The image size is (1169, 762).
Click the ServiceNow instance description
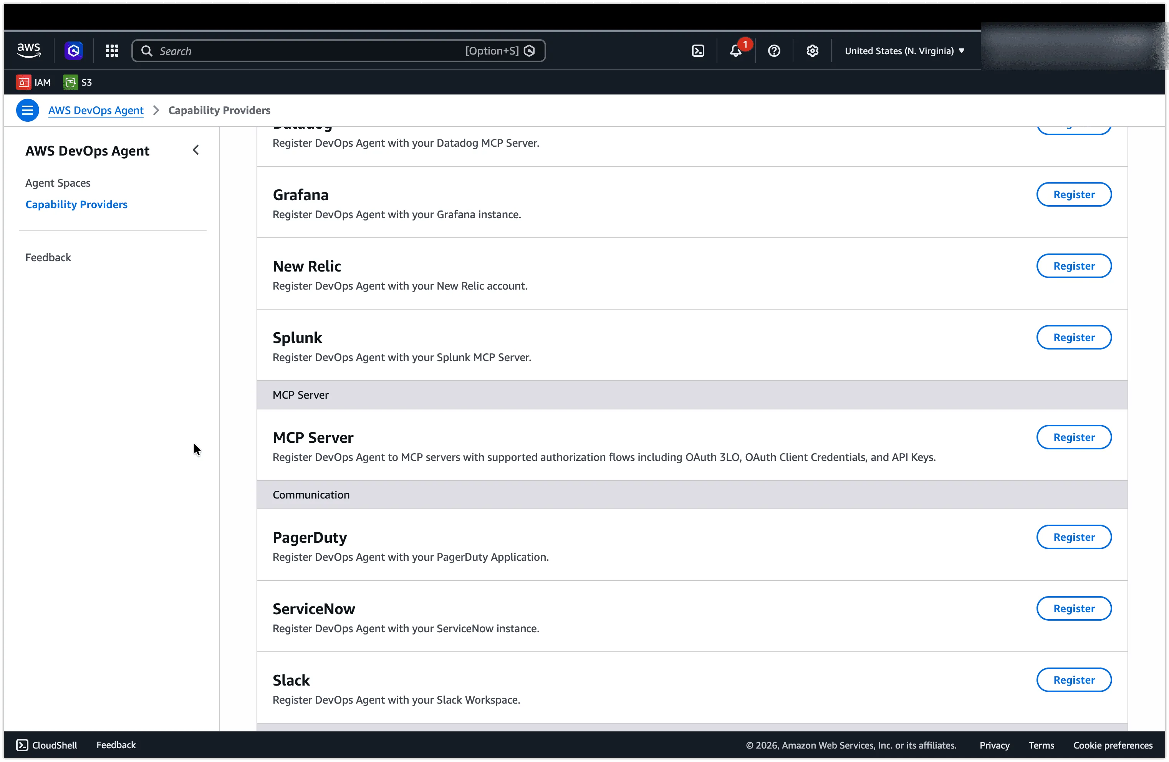pos(406,628)
